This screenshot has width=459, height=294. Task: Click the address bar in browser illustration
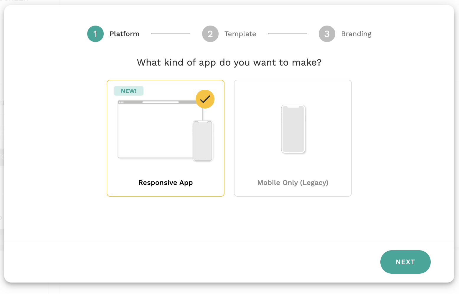click(161, 102)
